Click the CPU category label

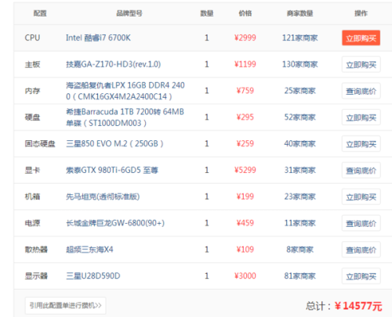coord(32,38)
